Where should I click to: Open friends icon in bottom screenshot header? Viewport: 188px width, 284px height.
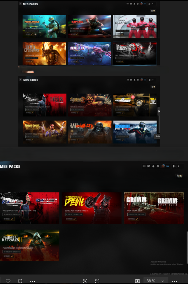coord(174,166)
